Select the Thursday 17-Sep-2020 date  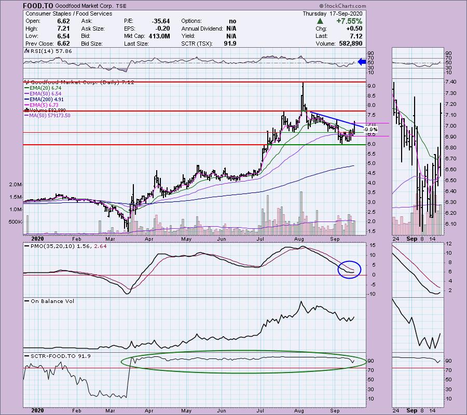(333, 13)
